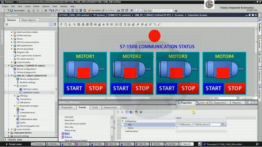Click the Delete X icon in main toolbar

[46, 11]
